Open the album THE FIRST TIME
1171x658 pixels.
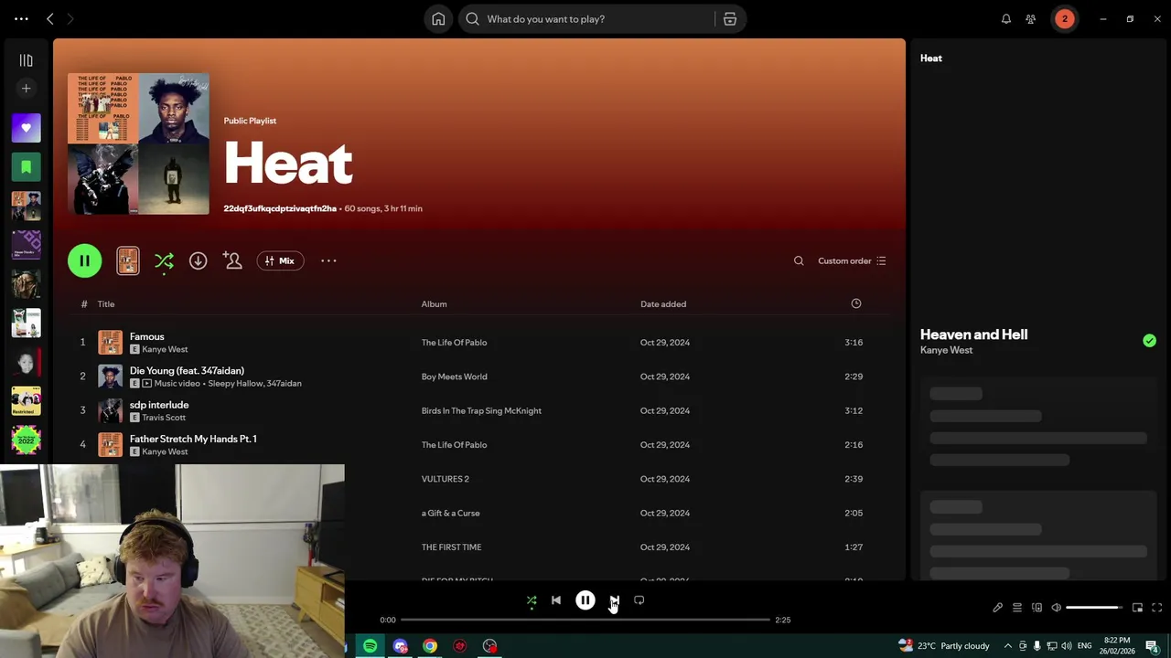pyautogui.click(x=451, y=547)
